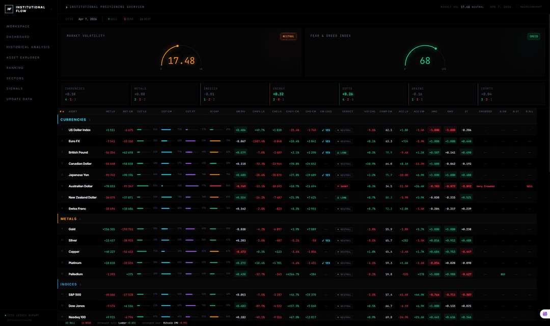Viewport: 550px width, 326px height.
Task: Collapse the CURRENCIES group header
Action: click(x=297, y=120)
